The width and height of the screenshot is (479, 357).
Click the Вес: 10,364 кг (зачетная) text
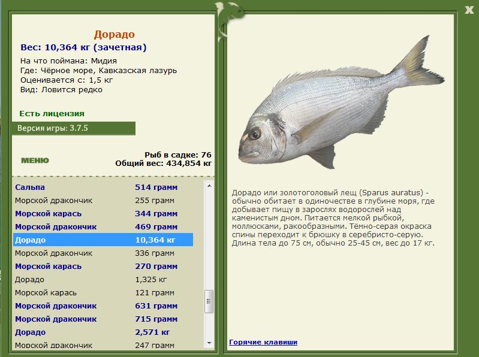click(x=83, y=47)
